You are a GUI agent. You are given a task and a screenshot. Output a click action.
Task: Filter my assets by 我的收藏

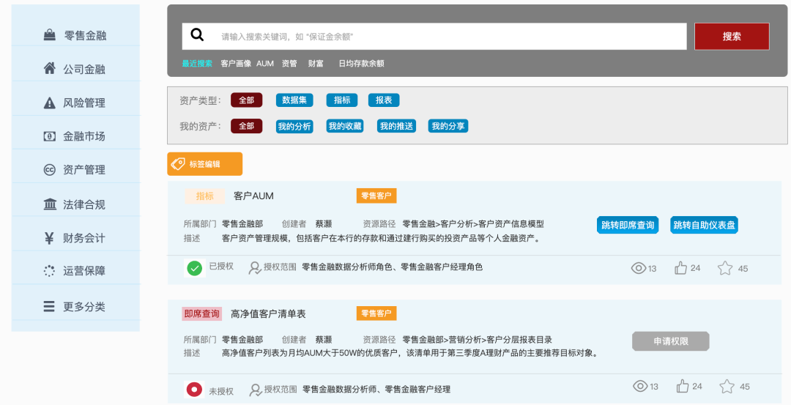[x=345, y=126]
